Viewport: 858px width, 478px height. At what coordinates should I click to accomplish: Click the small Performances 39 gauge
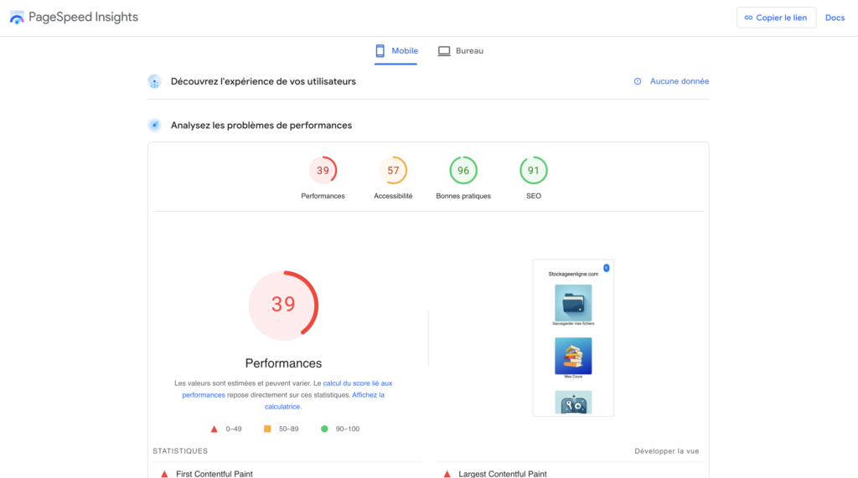click(323, 171)
